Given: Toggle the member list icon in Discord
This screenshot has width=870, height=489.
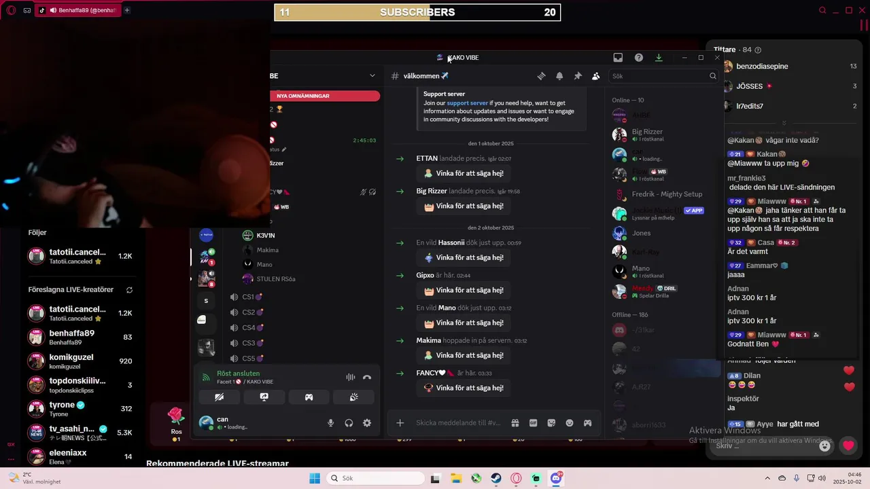Looking at the screenshot, I should tap(596, 76).
